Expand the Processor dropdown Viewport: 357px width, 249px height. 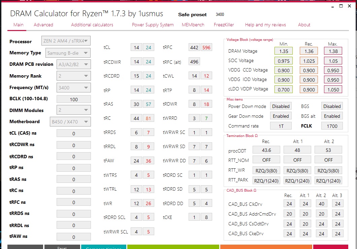(x=66, y=41)
